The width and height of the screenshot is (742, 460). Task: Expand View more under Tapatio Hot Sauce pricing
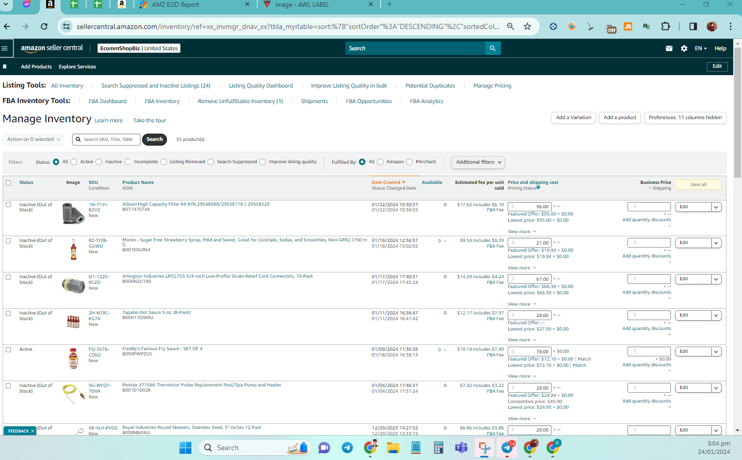[522, 340]
